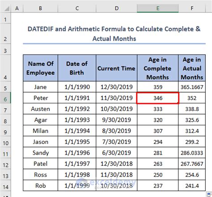Click 'Age in Actual Months' header cell
The height and width of the screenshot is (197, 212).
(192, 68)
